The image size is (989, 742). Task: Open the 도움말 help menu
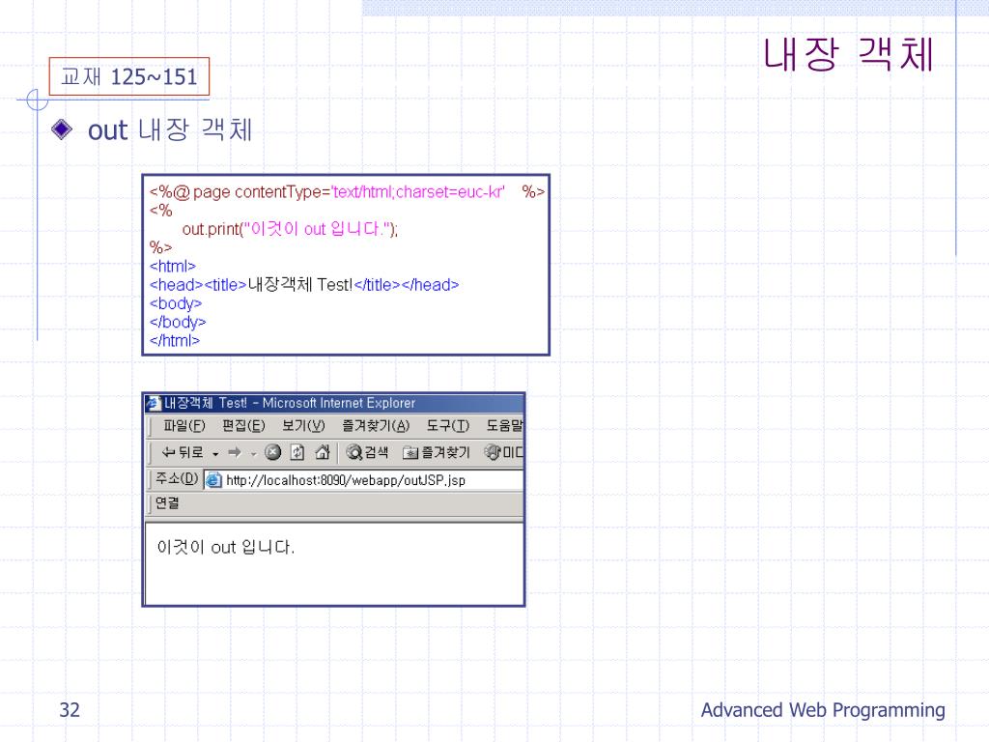(504, 426)
